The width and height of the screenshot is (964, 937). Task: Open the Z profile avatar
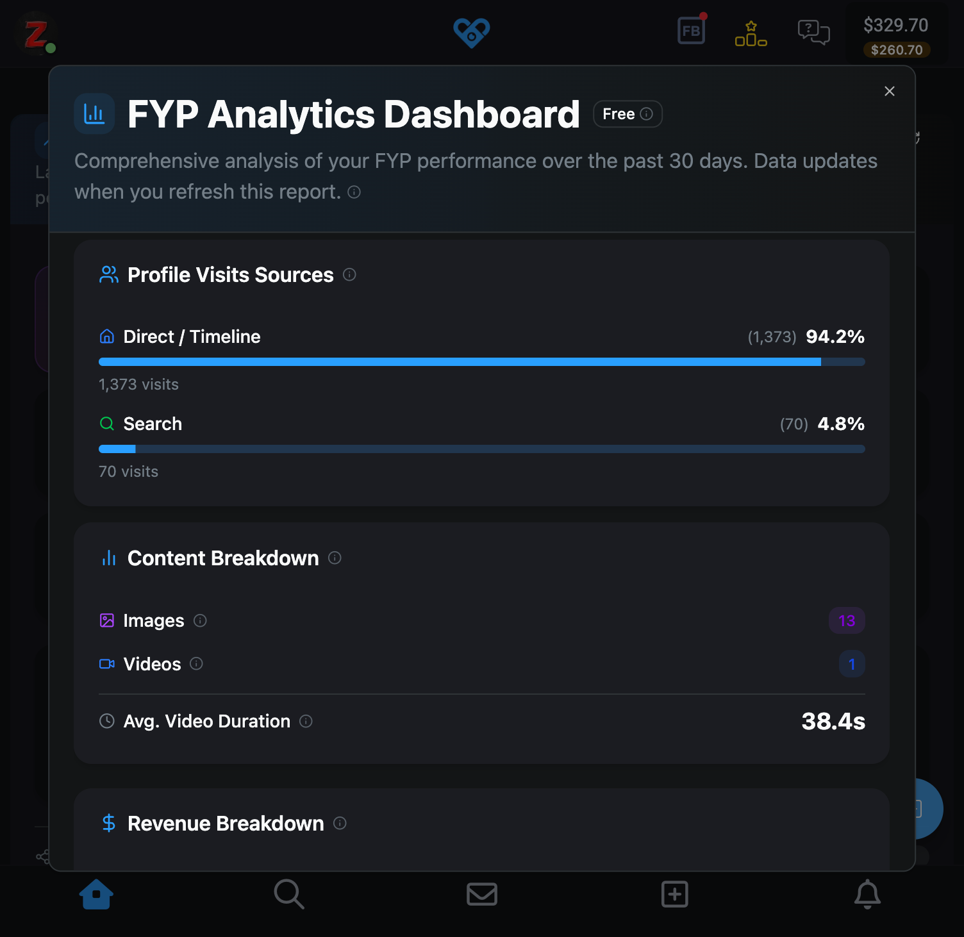coord(36,34)
